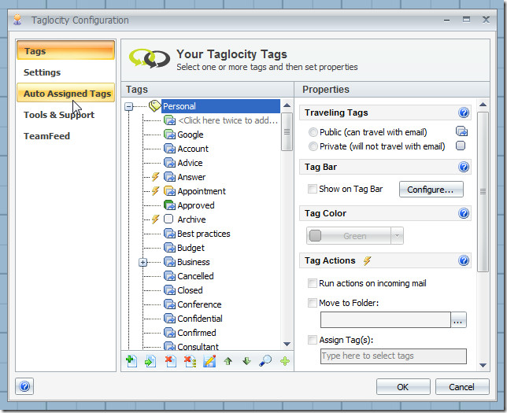Click tag list scroll up arrow
507x413 pixels.
287,105
